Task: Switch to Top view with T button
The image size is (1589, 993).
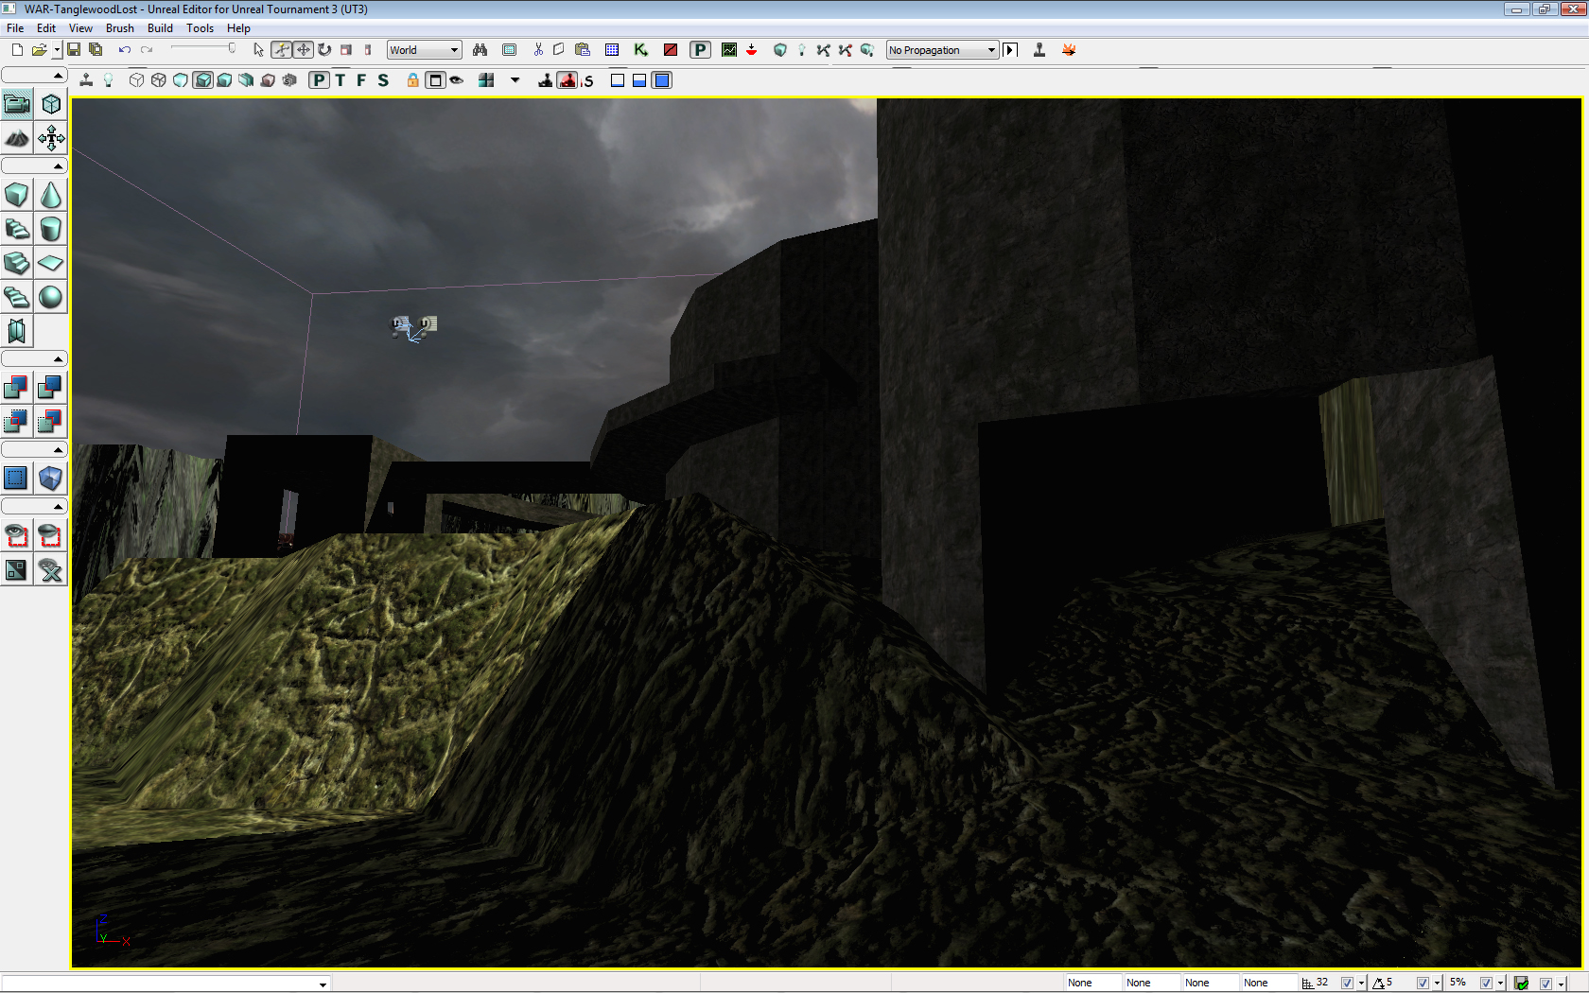Action: tap(340, 80)
